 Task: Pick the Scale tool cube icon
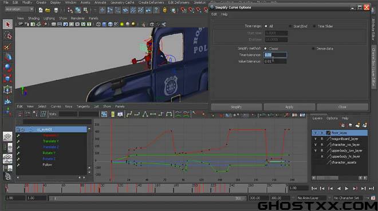click(7, 78)
